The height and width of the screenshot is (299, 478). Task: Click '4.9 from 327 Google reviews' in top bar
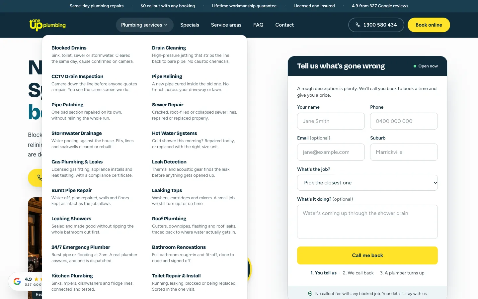(380, 6)
